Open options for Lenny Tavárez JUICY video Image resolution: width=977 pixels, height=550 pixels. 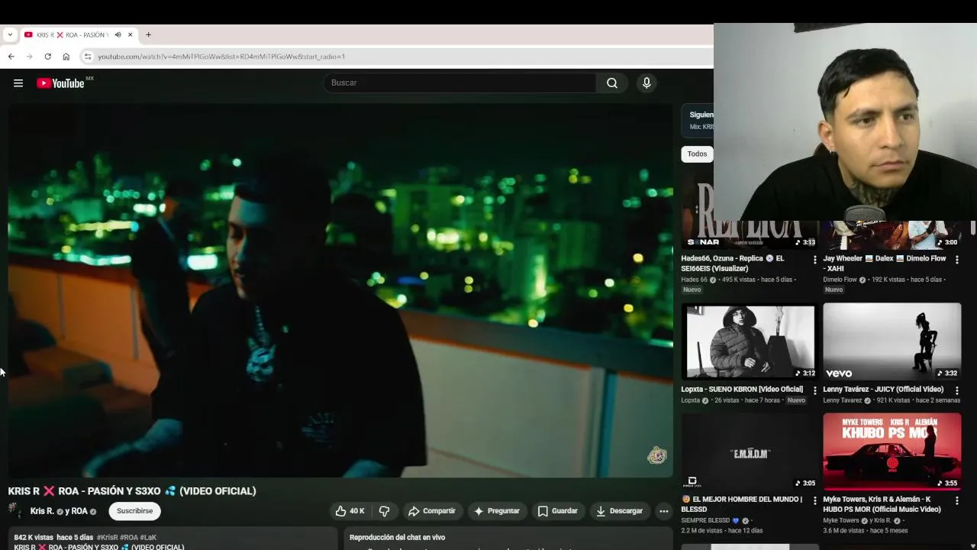pyautogui.click(x=956, y=390)
